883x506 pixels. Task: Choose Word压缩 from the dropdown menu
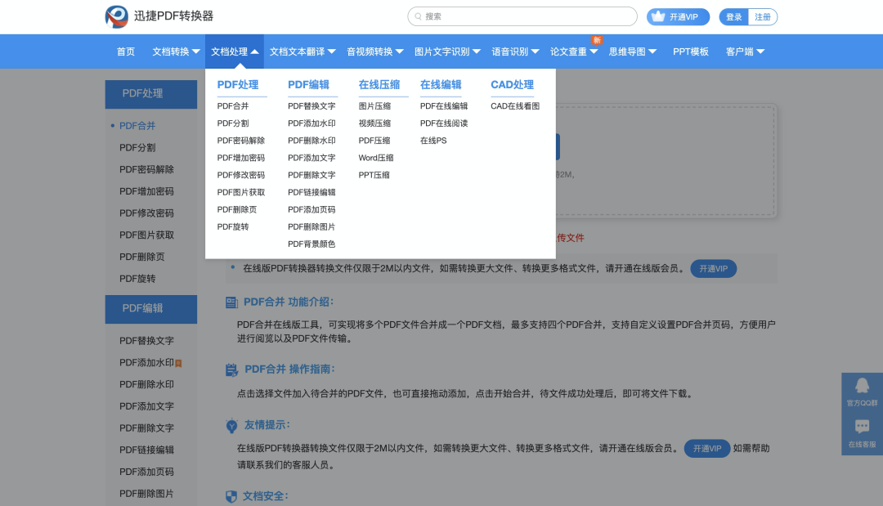(376, 158)
